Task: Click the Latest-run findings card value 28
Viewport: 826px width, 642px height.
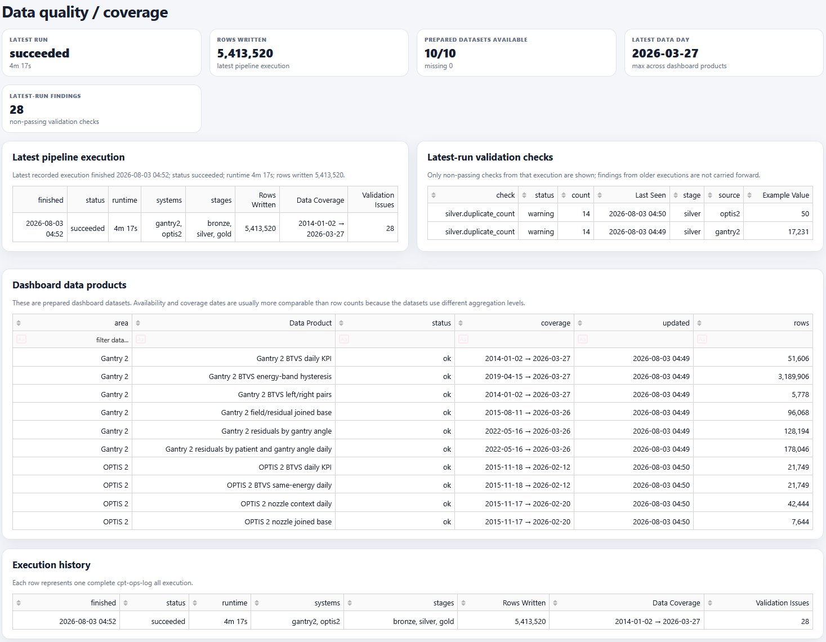Action: click(x=17, y=110)
